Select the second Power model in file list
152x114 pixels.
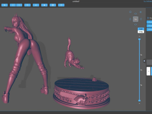149,26
